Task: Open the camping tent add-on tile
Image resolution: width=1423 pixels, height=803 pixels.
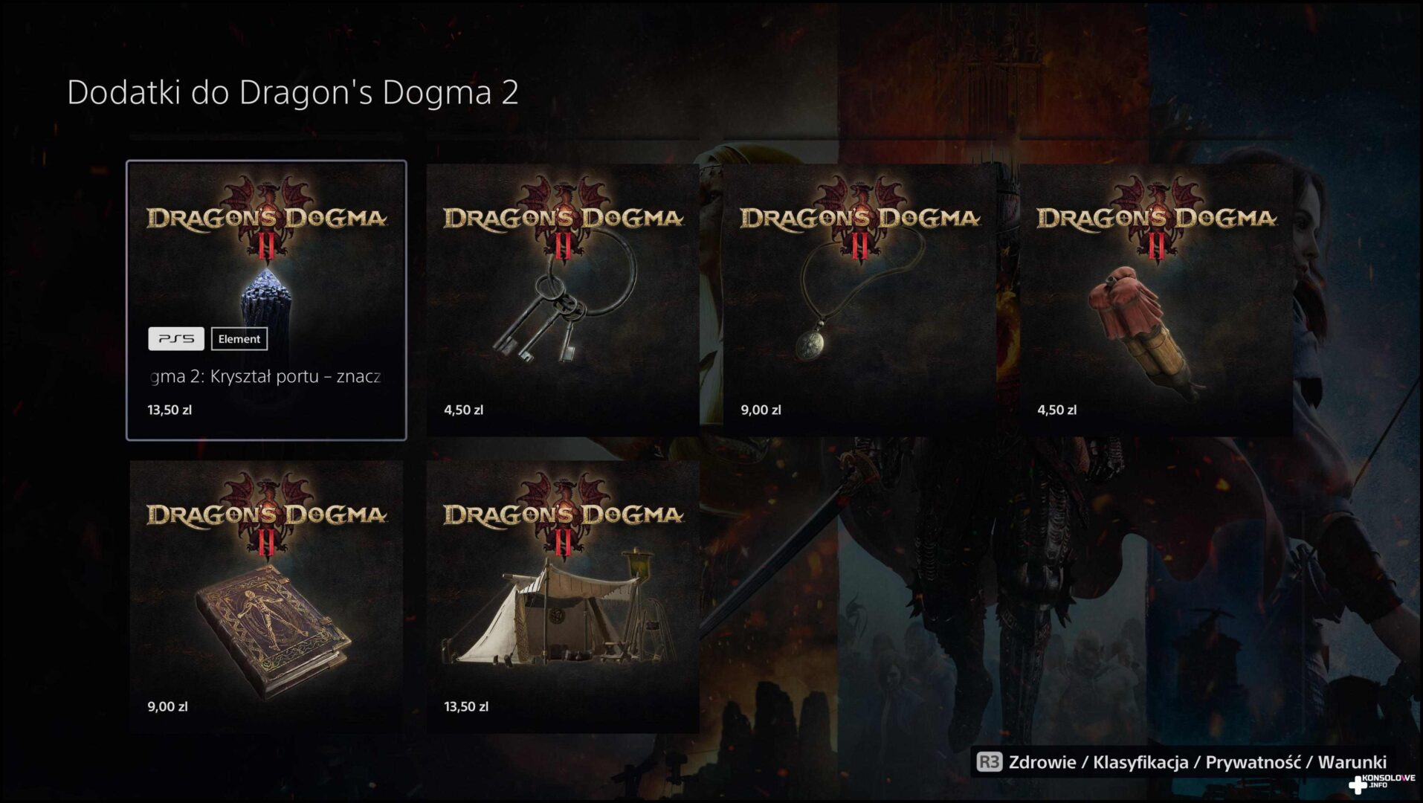Action: [563, 597]
